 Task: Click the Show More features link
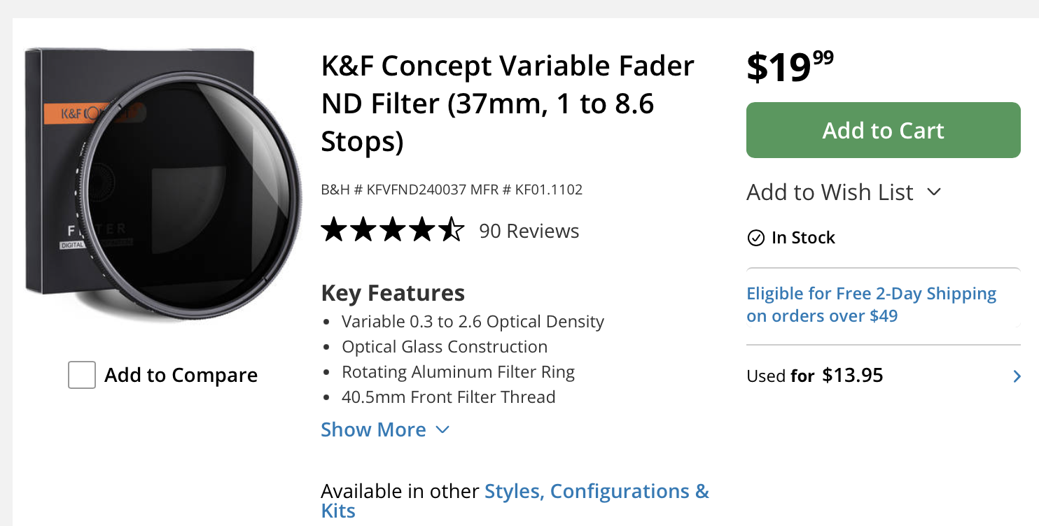point(373,429)
